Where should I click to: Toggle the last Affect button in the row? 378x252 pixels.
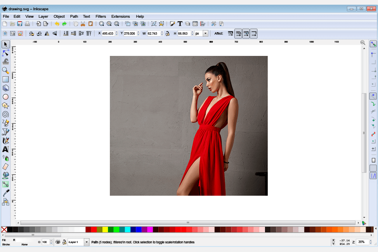click(x=253, y=33)
